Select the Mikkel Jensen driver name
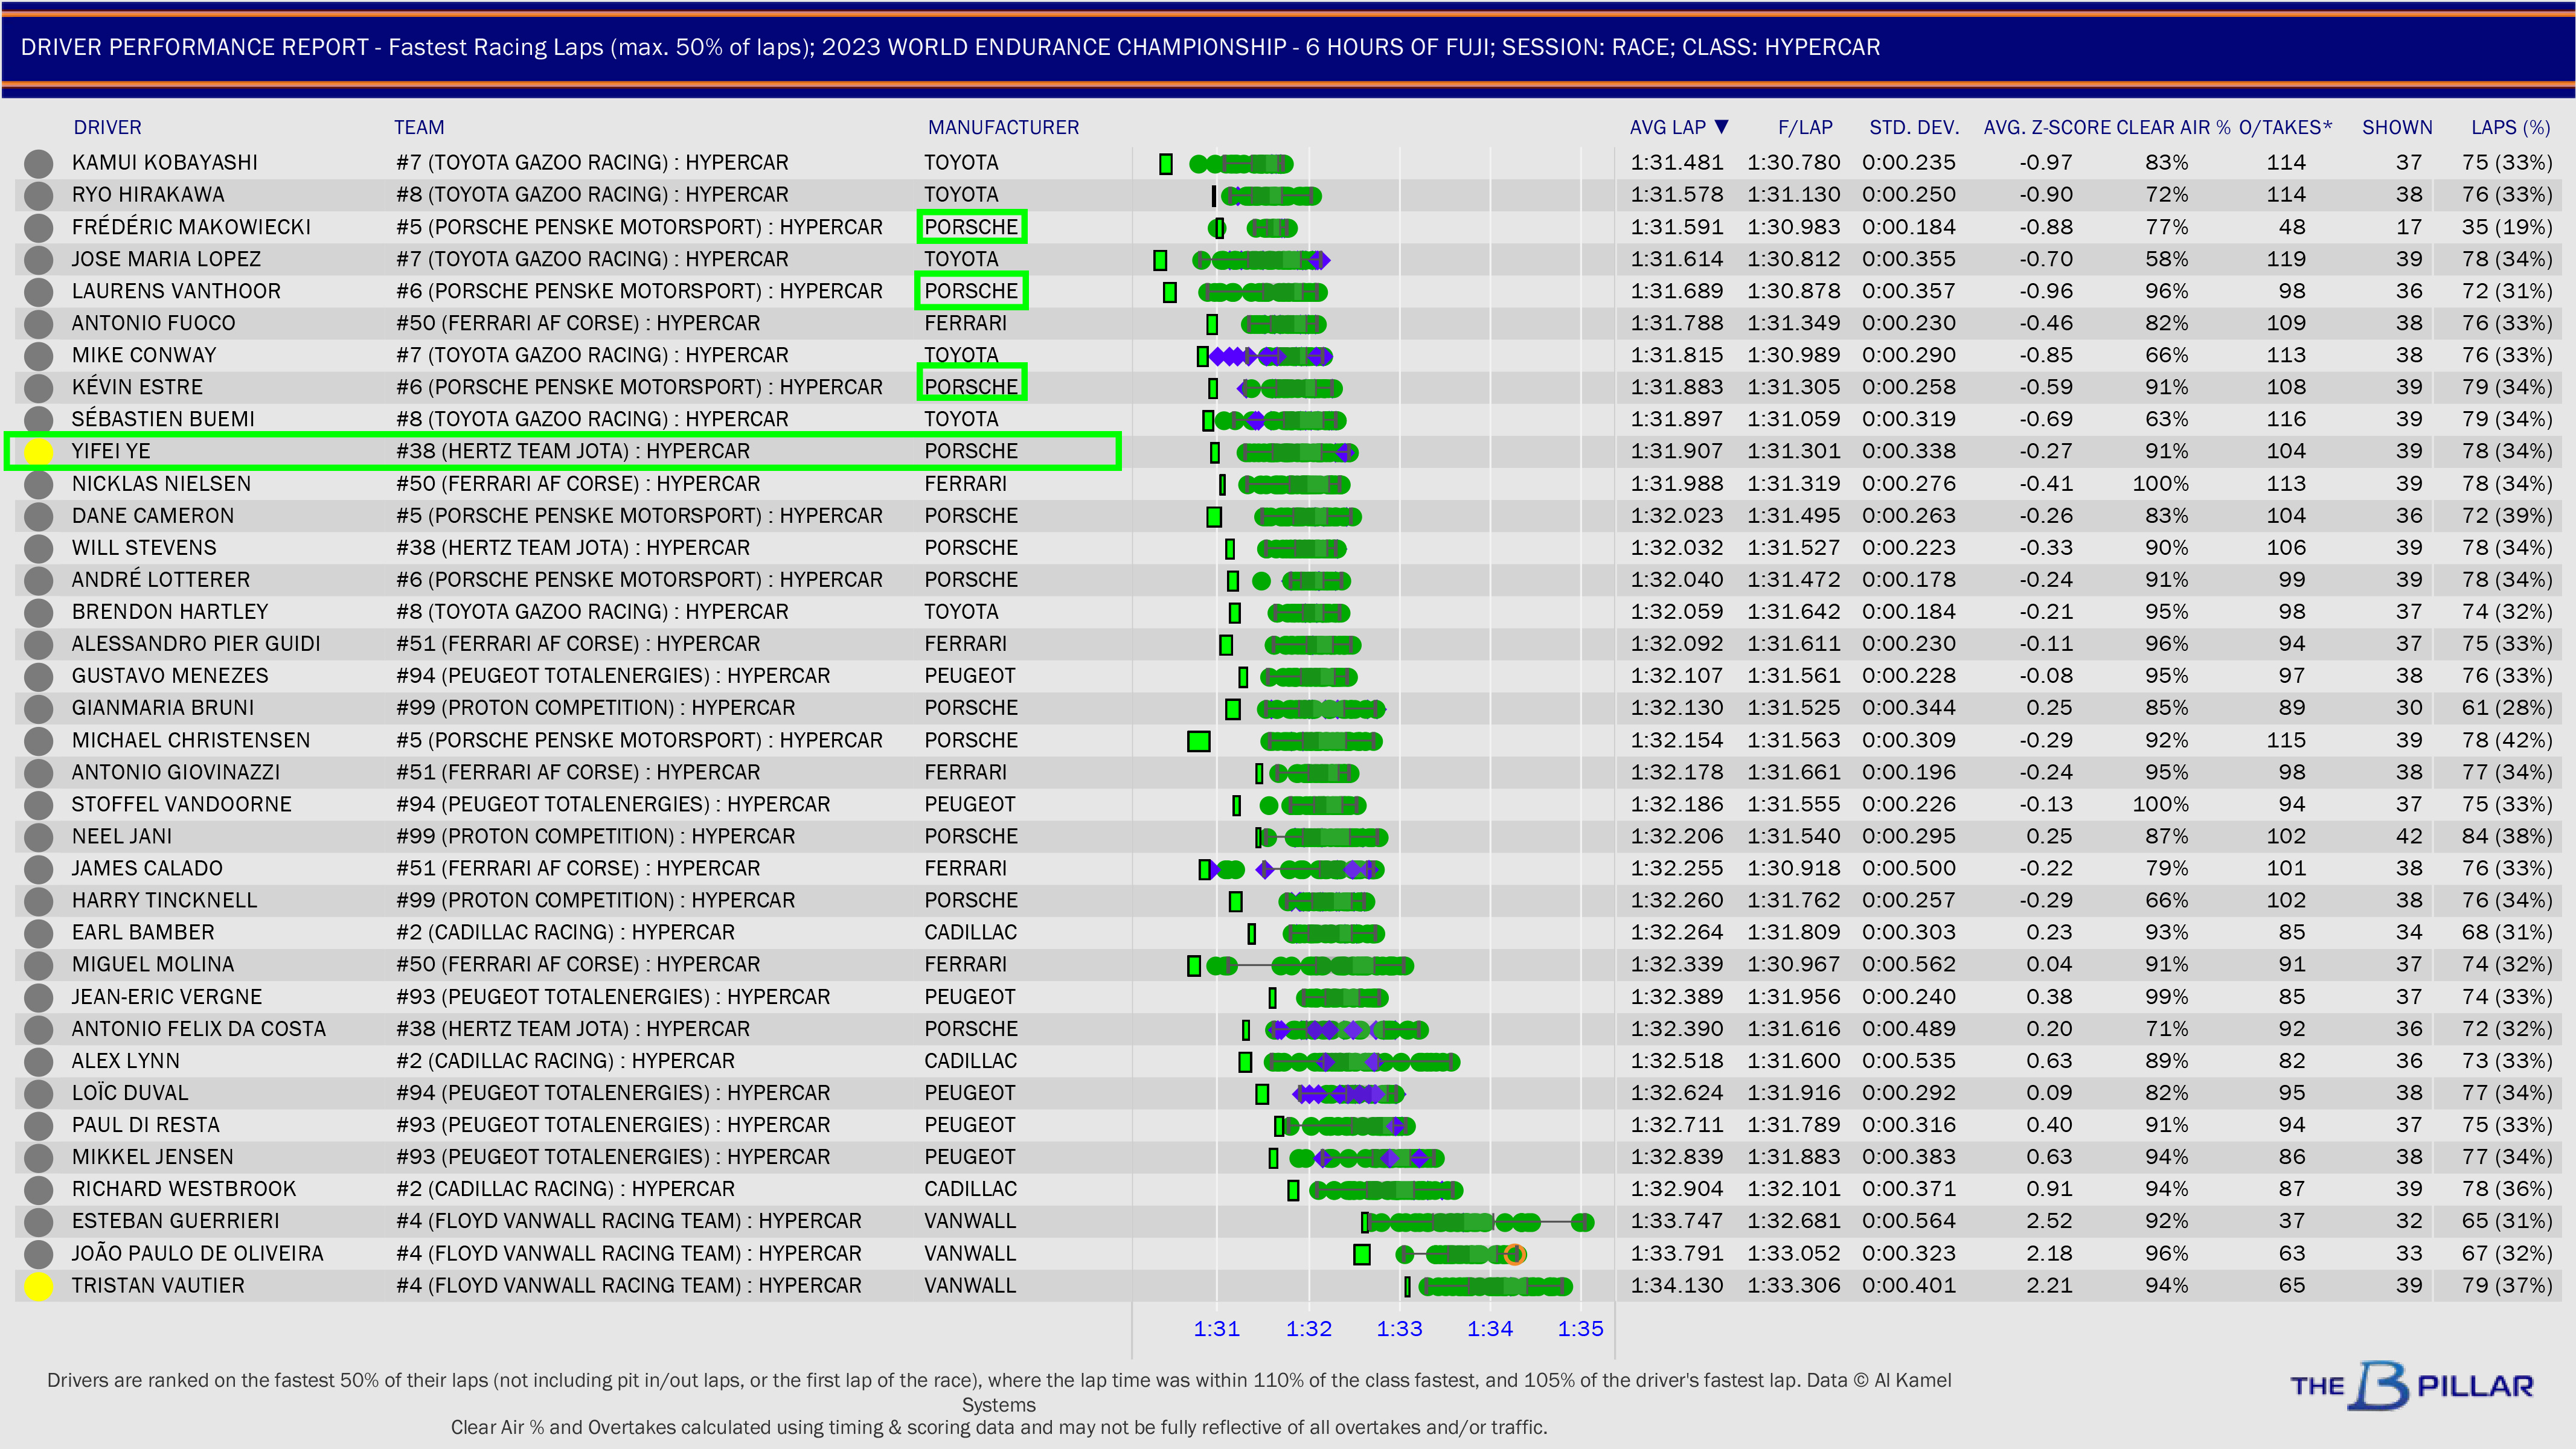This screenshot has height=1449, width=2576. pos(153,1157)
